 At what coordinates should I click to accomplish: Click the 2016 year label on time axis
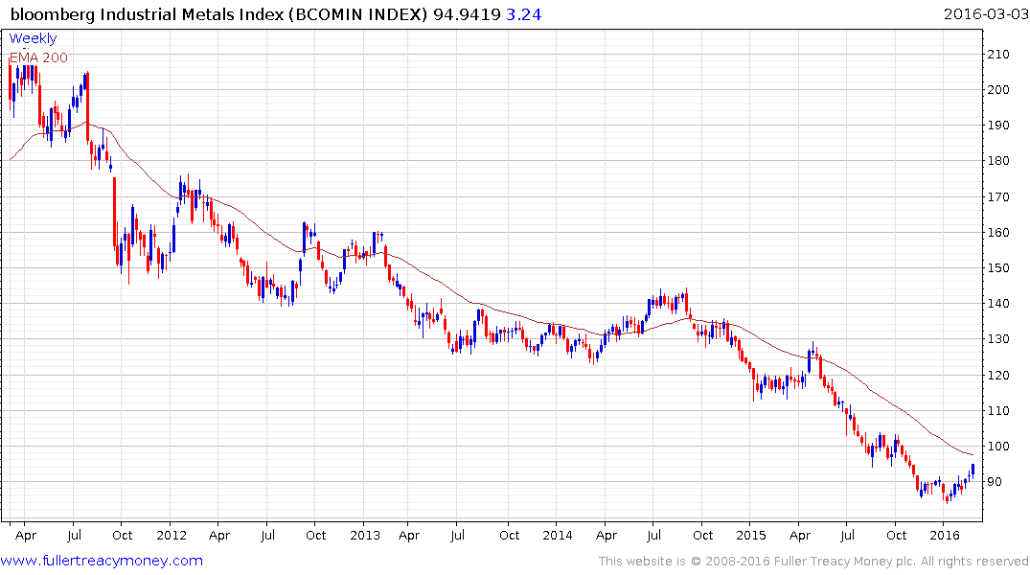[945, 535]
